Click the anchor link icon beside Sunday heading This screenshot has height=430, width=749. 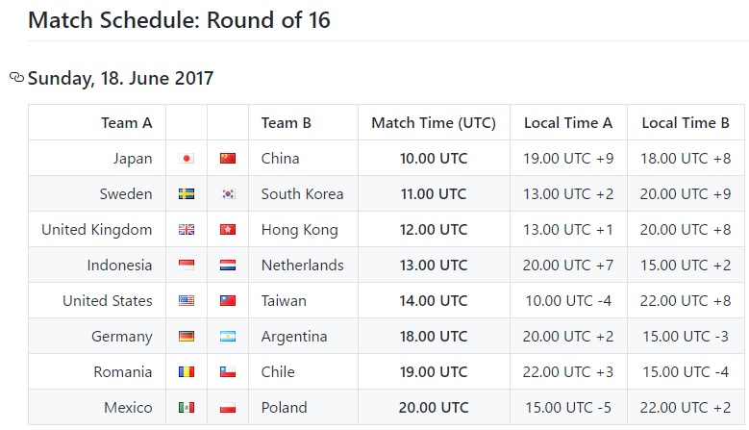(16, 77)
